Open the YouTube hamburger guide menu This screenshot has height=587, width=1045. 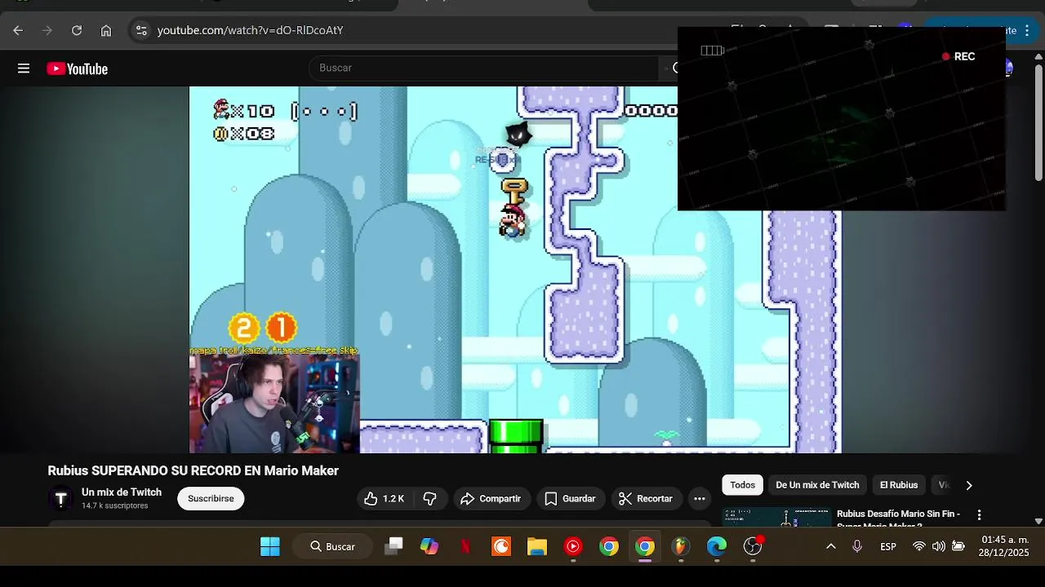pyautogui.click(x=24, y=68)
